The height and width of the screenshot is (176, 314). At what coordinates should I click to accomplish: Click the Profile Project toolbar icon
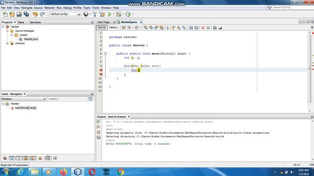(128, 14)
